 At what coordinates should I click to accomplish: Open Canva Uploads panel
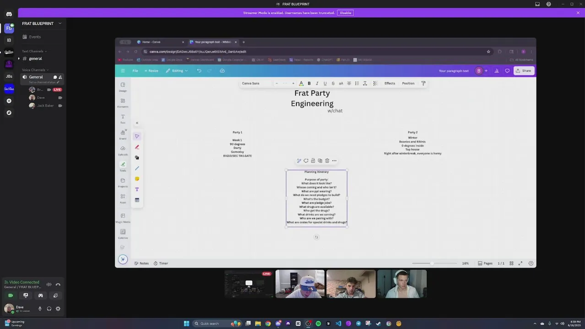coord(123,150)
